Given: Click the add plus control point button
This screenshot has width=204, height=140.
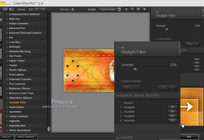Looking at the screenshot, I should (167, 87).
